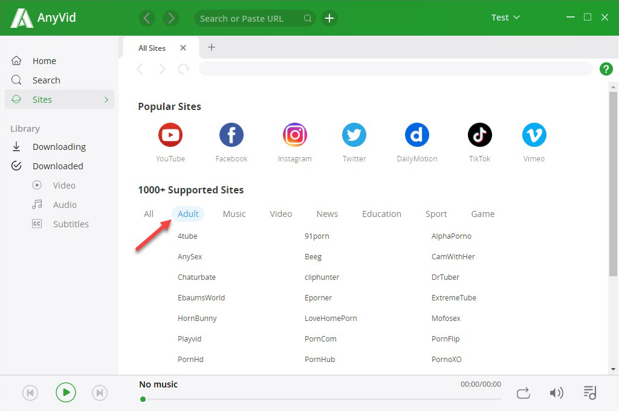Open the Chaturbate site link
This screenshot has width=619, height=411.
(196, 277)
